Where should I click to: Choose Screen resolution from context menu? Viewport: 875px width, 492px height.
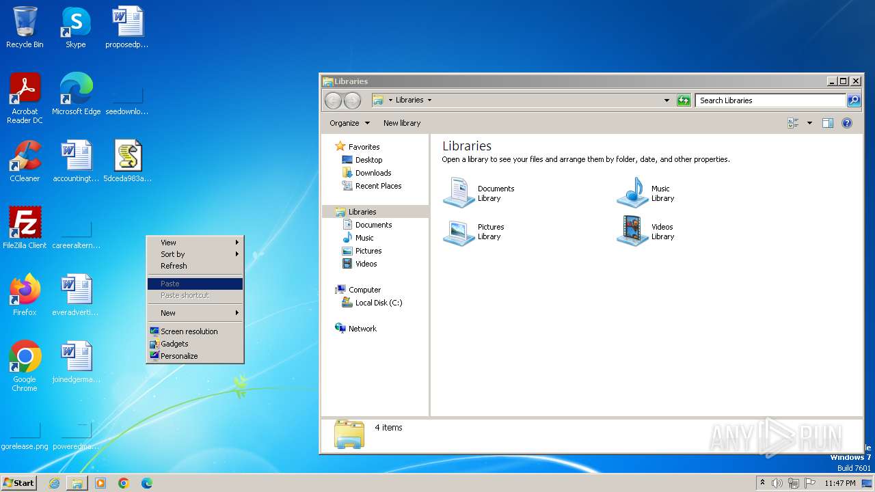195,331
